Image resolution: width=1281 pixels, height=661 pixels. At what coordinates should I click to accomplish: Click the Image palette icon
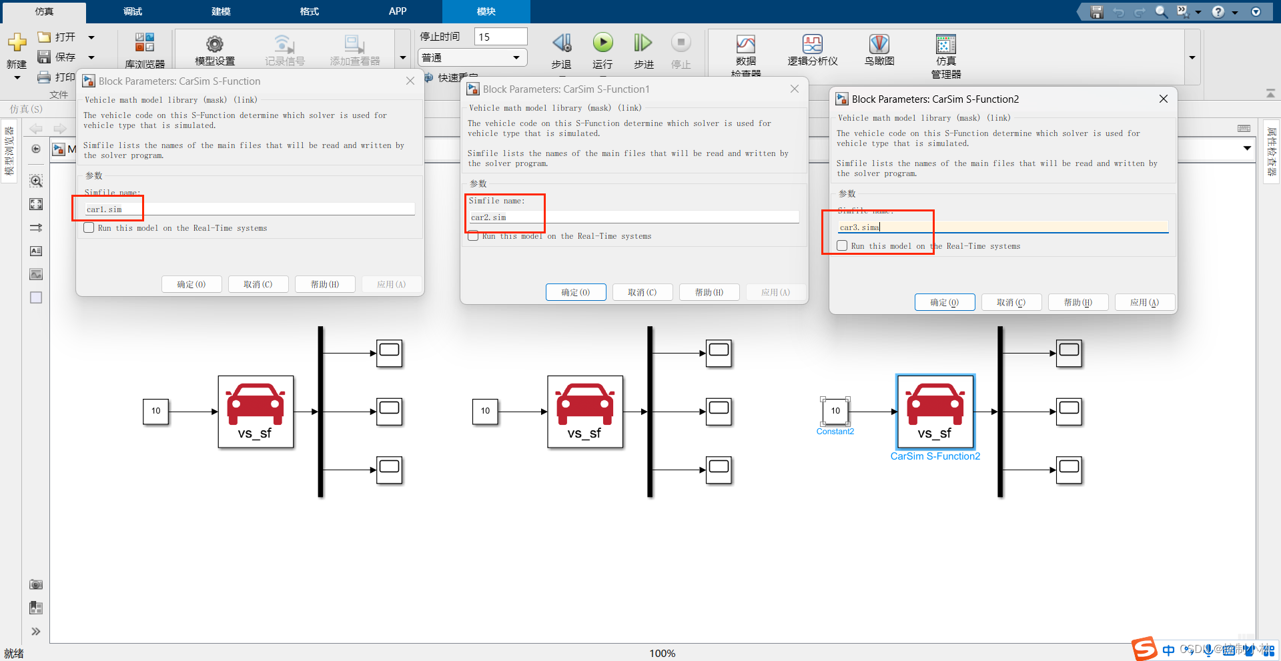[x=36, y=274]
